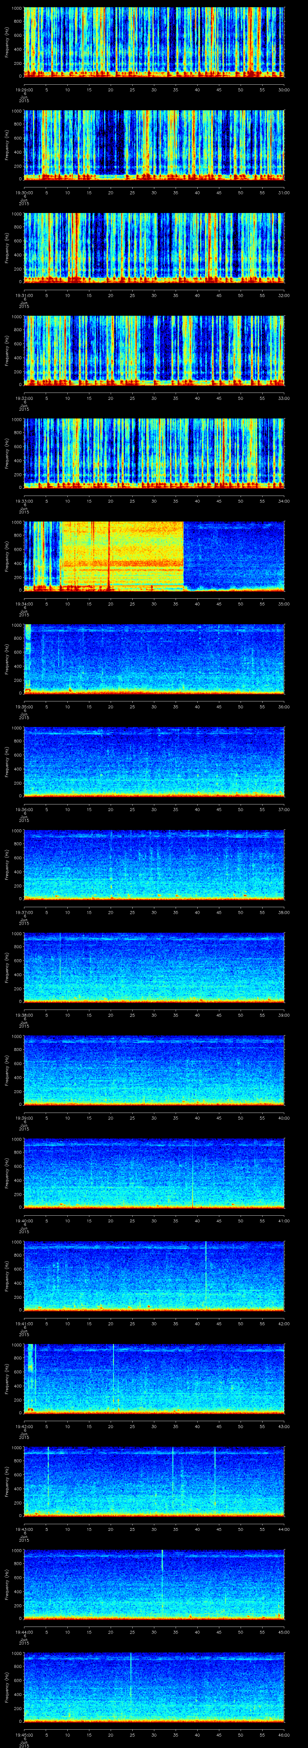Click the spectrogram panel starting at 19:37:00
The width and height of the screenshot is (308, 1748).
pyautogui.click(x=154, y=864)
